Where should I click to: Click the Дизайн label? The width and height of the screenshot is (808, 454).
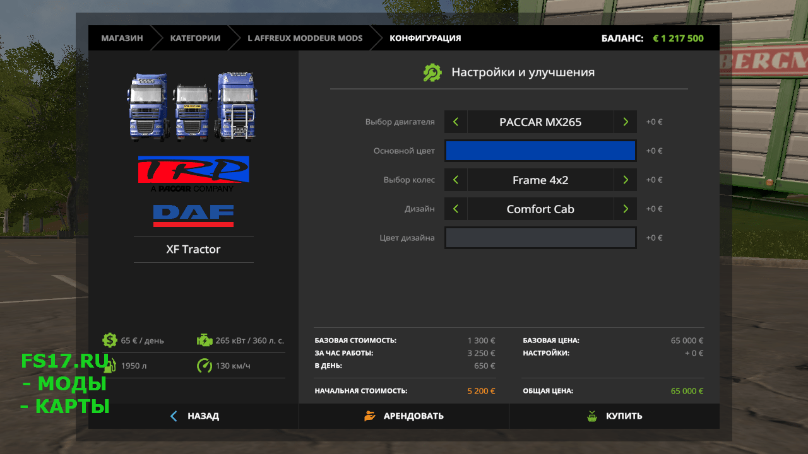point(419,209)
